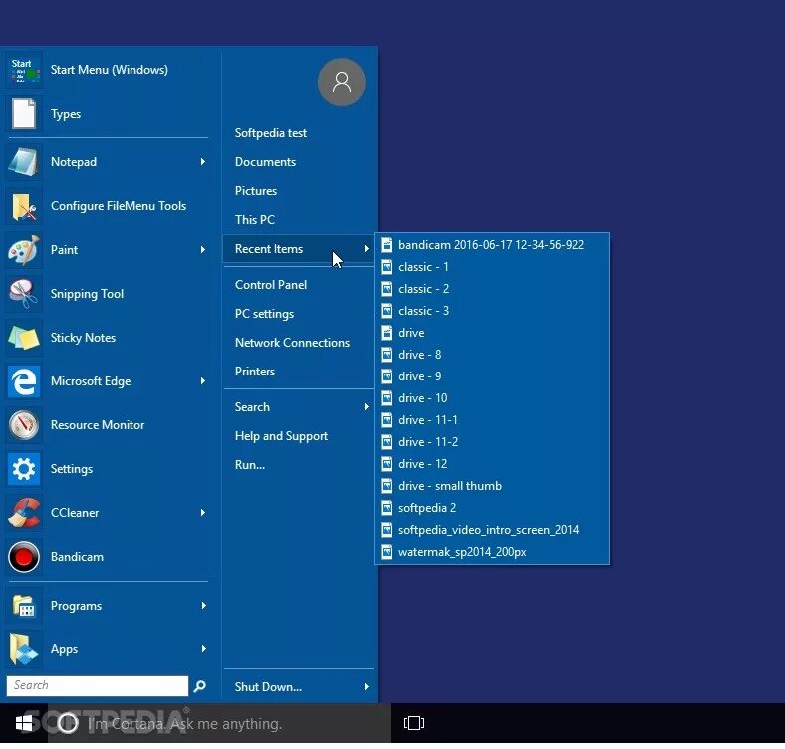Click the Recent Items submenu arrow
The width and height of the screenshot is (785, 749).
tap(366, 248)
